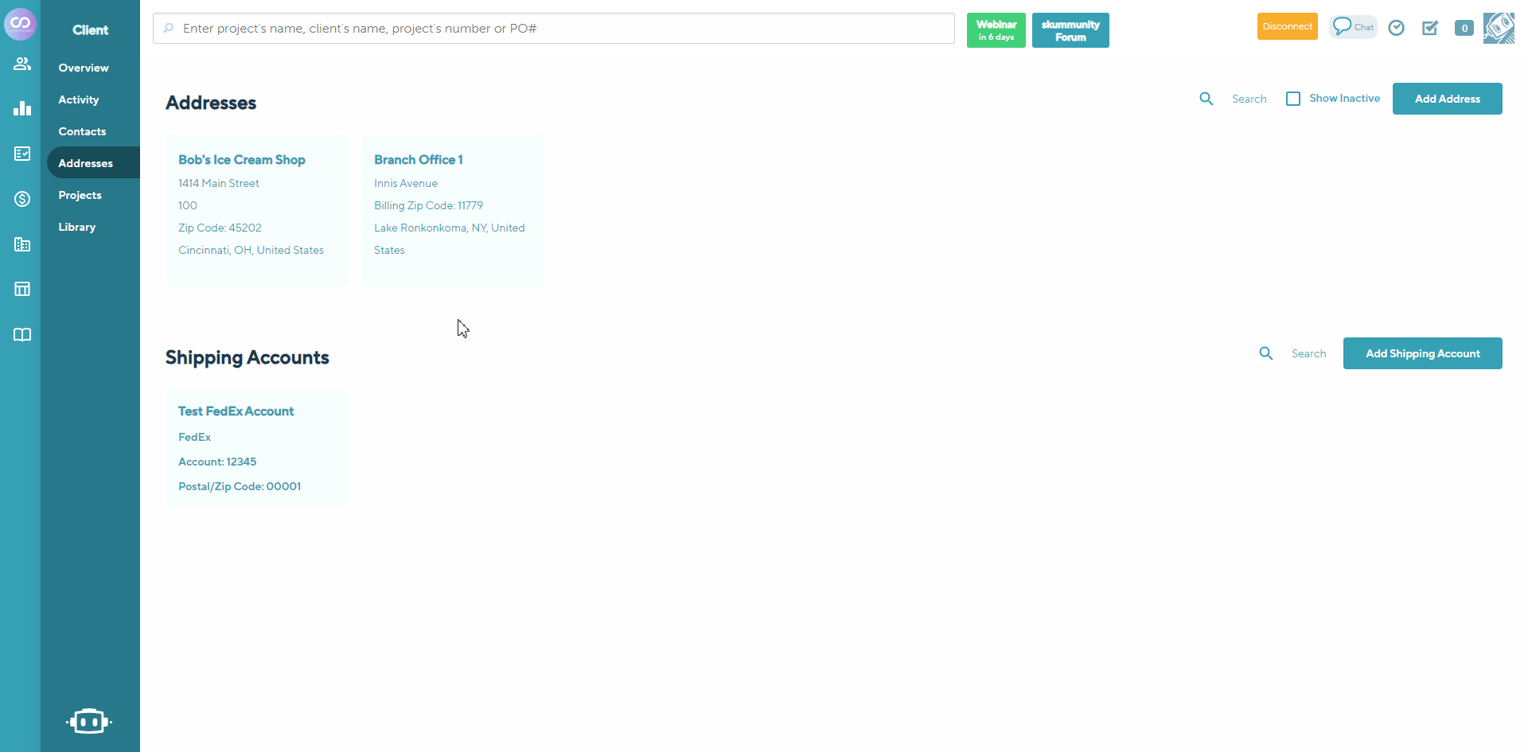Click the search magnifier beside Addresses
1528x752 pixels.
click(x=1206, y=98)
